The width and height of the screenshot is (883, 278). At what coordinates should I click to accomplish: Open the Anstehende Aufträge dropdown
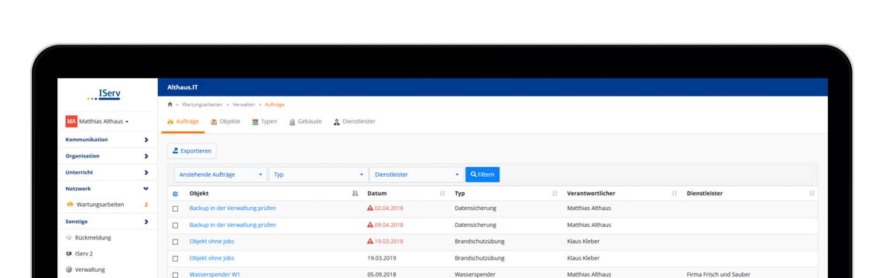click(x=221, y=175)
